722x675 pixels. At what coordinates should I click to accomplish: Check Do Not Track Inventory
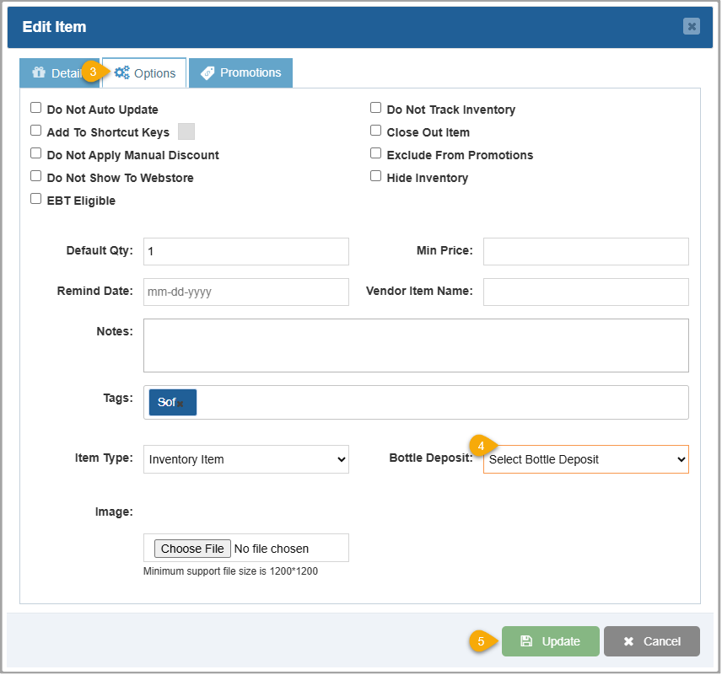[x=375, y=106]
